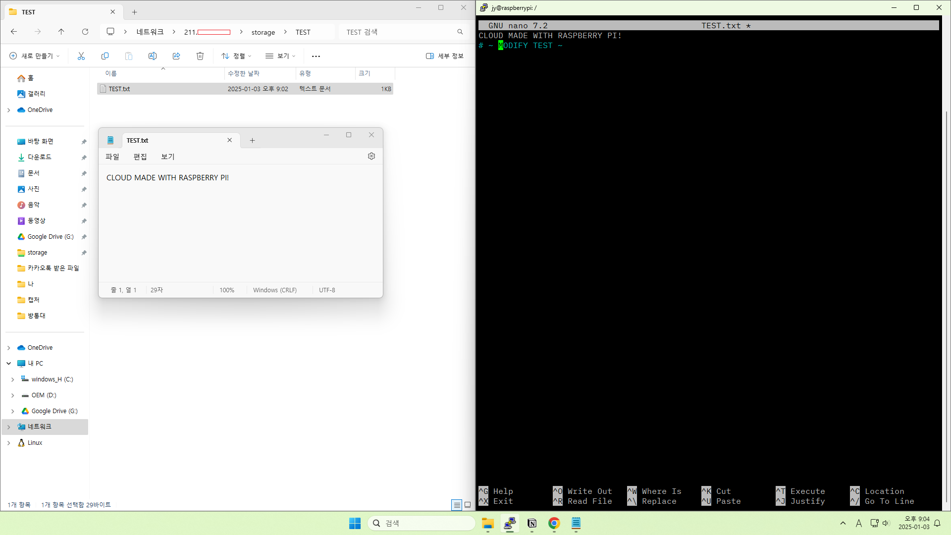Open the 편집 menu in Notepad
Screen dimensions: 951x535
point(140,157)
